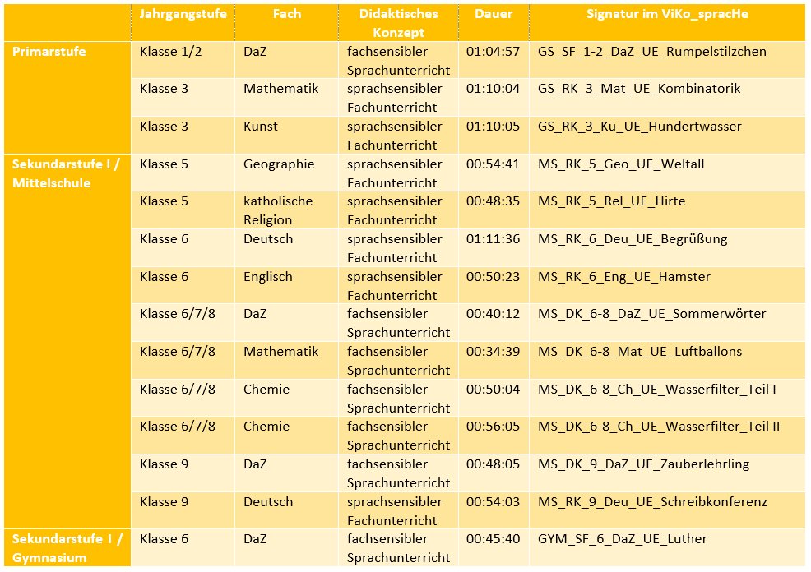Open signature MS_RK_6_Eng_UE_Hamster

pos(623,277)
